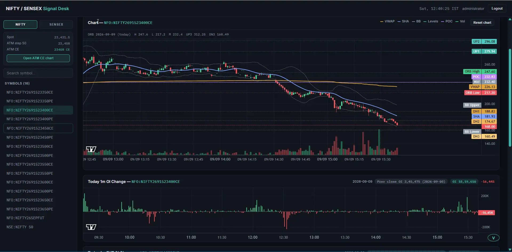
Task: Click the OI 18,19,610 badge
Action: coord(464,182)
